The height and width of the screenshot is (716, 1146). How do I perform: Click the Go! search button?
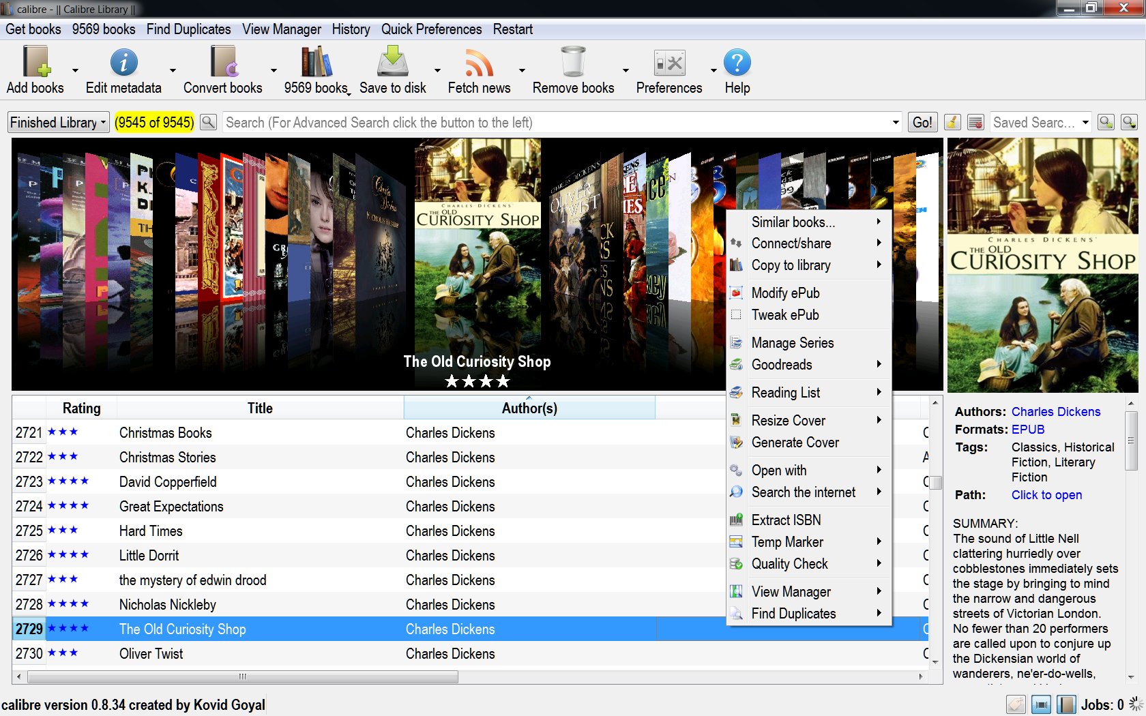coord(922,123)
